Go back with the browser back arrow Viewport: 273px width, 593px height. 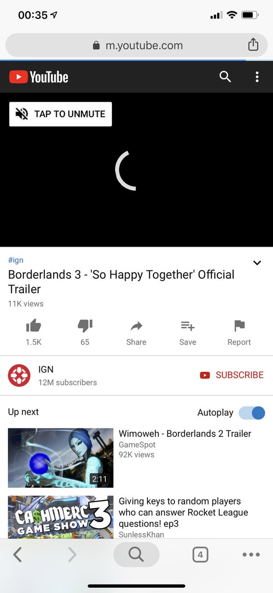point(18,555)
